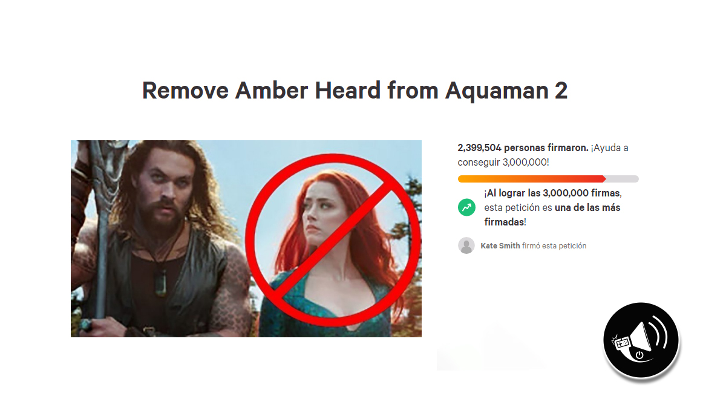Open the black megaphone logo badge
The image size is (726, 408).
click(641, 340)
